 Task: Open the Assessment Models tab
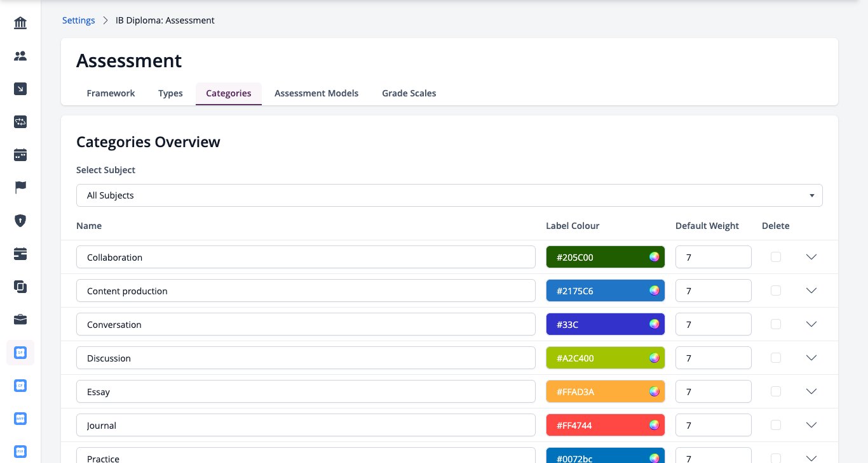[x=316, y=93]
